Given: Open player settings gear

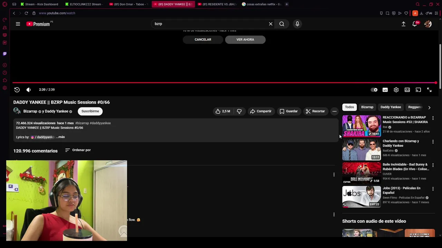Looking at the screenshot, I should coord(396,90).
